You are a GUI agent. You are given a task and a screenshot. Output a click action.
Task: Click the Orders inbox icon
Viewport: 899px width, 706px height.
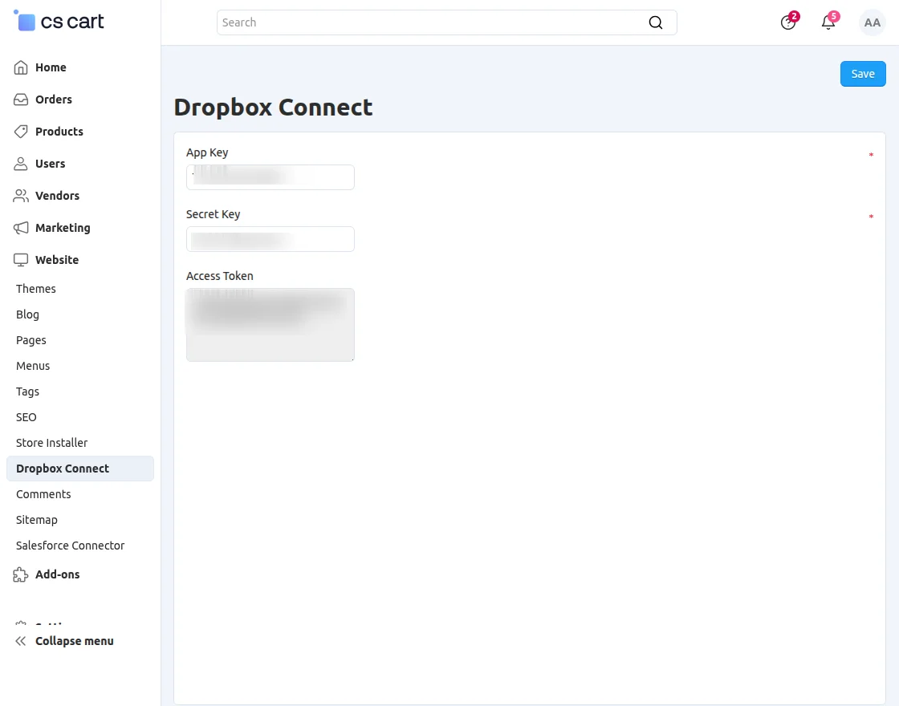pyautogui.click(x=21, y=99)
